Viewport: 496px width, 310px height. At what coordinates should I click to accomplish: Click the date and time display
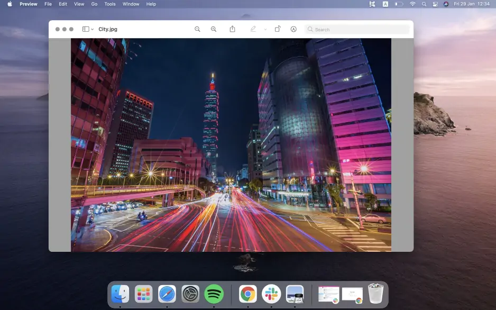pos(472,4)
